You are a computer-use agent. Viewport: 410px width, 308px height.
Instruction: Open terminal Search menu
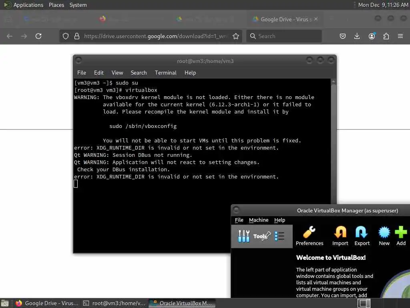click(x=139, y=73)
